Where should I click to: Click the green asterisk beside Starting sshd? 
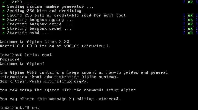(x=4, y=33)
